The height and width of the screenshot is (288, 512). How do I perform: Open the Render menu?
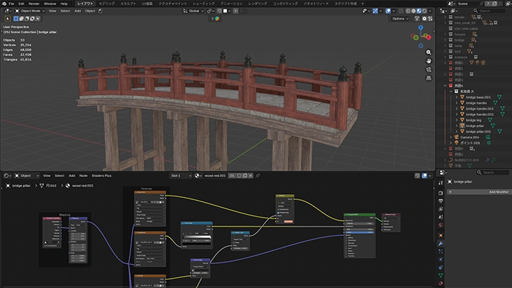coord(33,4)
